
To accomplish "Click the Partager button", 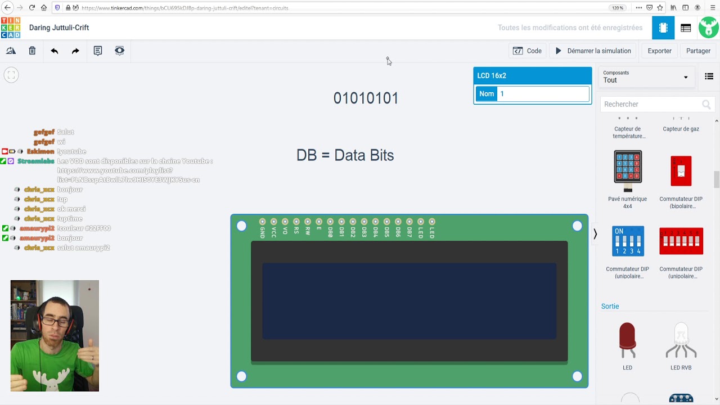I will [698, 51].
